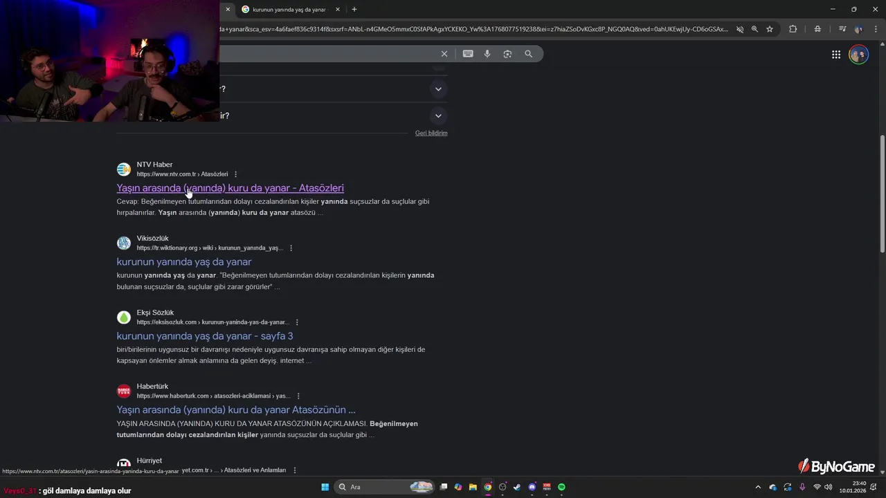Click the Chrome address bar URL
This screenshot has height=498, width=886.
click(x=474, y=29)
